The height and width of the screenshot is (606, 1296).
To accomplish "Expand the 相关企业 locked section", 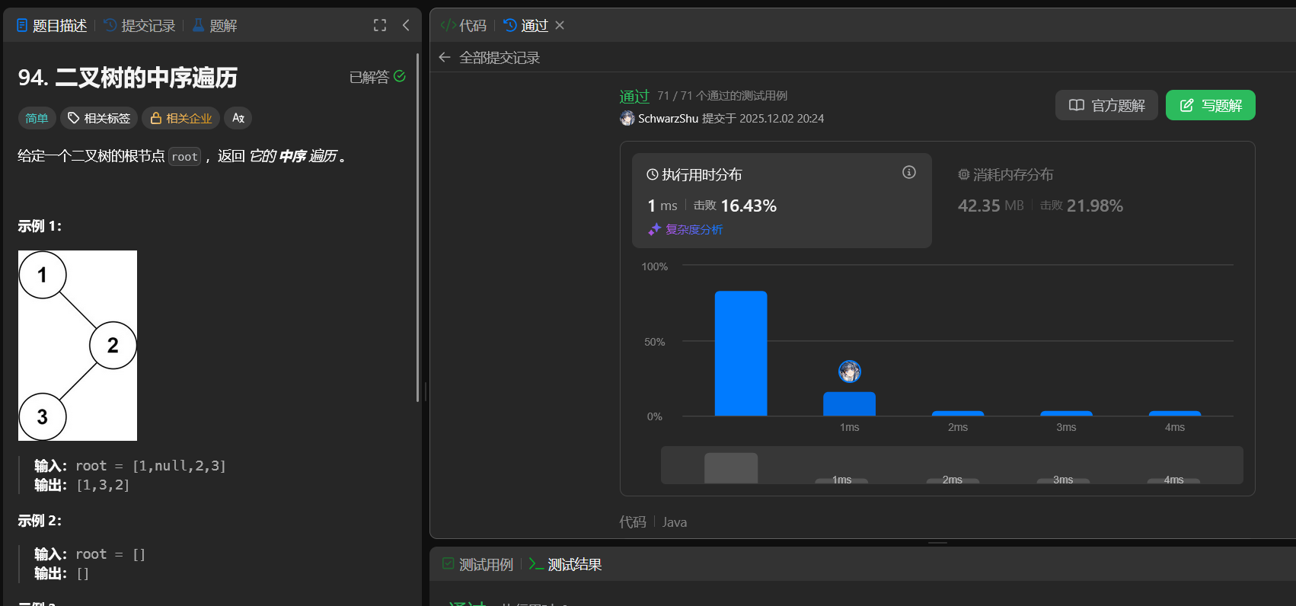I will 181,118.
